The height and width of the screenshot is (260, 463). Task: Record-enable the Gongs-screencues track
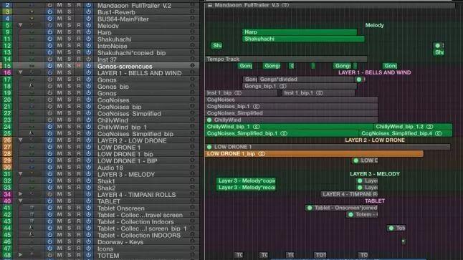click(79, 66)
